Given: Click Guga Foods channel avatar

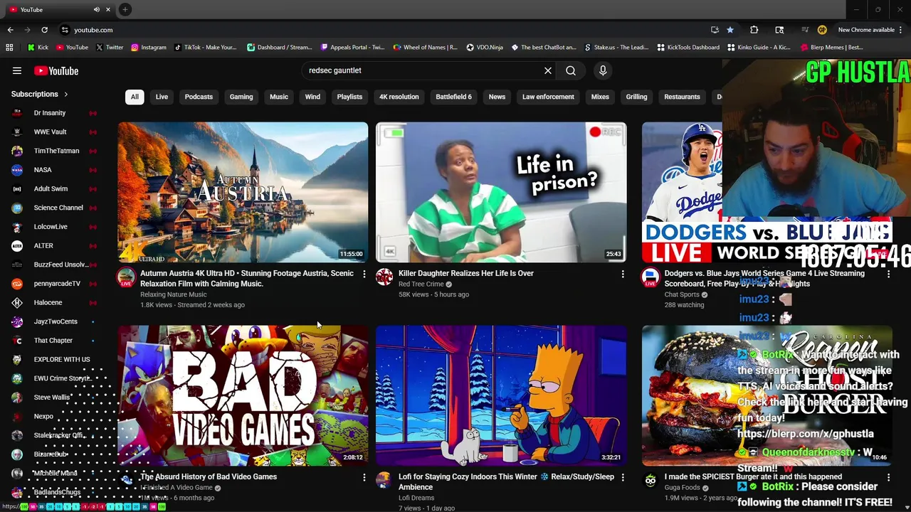Looking at the screenshot, I should (x=650, y=480).
